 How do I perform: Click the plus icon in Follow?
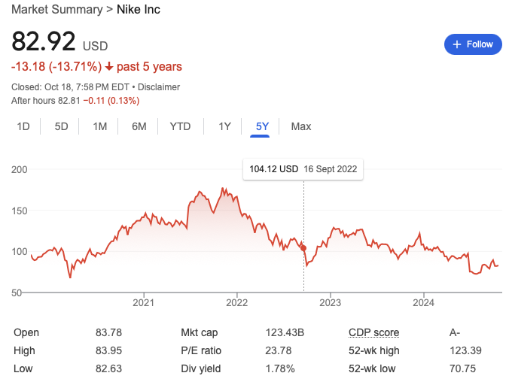457,44
